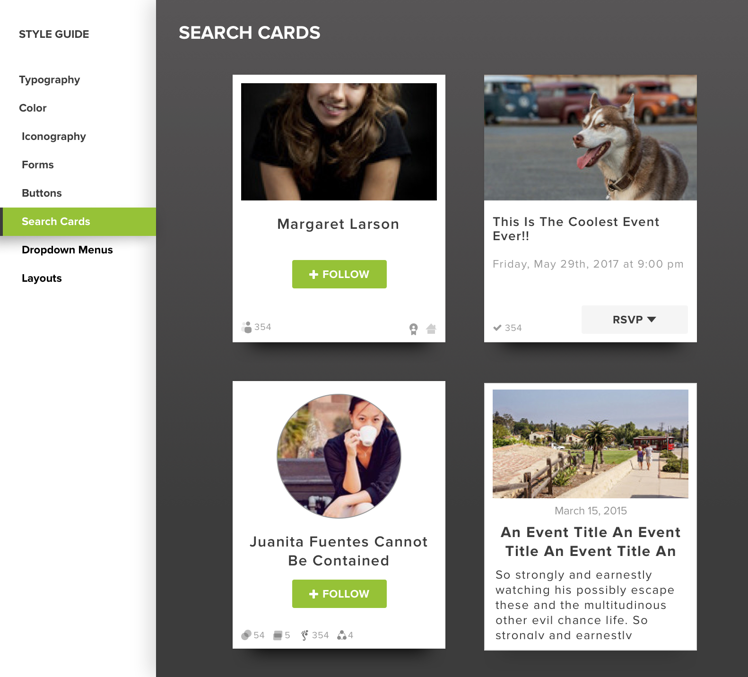Go to the Color section
748x677 pixels.
[x=33, y=108]
